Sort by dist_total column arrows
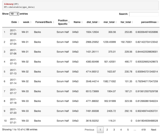The image size is (162, 134). 99,22
